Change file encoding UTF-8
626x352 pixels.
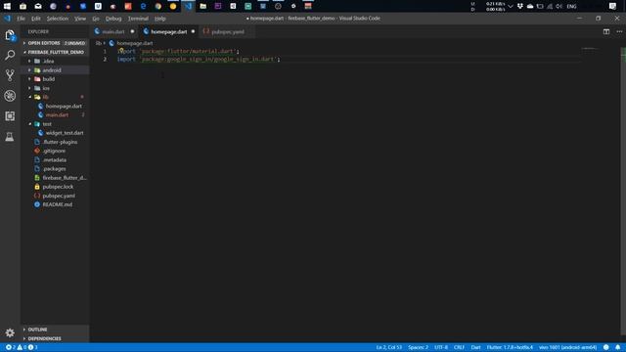[x=441, y=347]
